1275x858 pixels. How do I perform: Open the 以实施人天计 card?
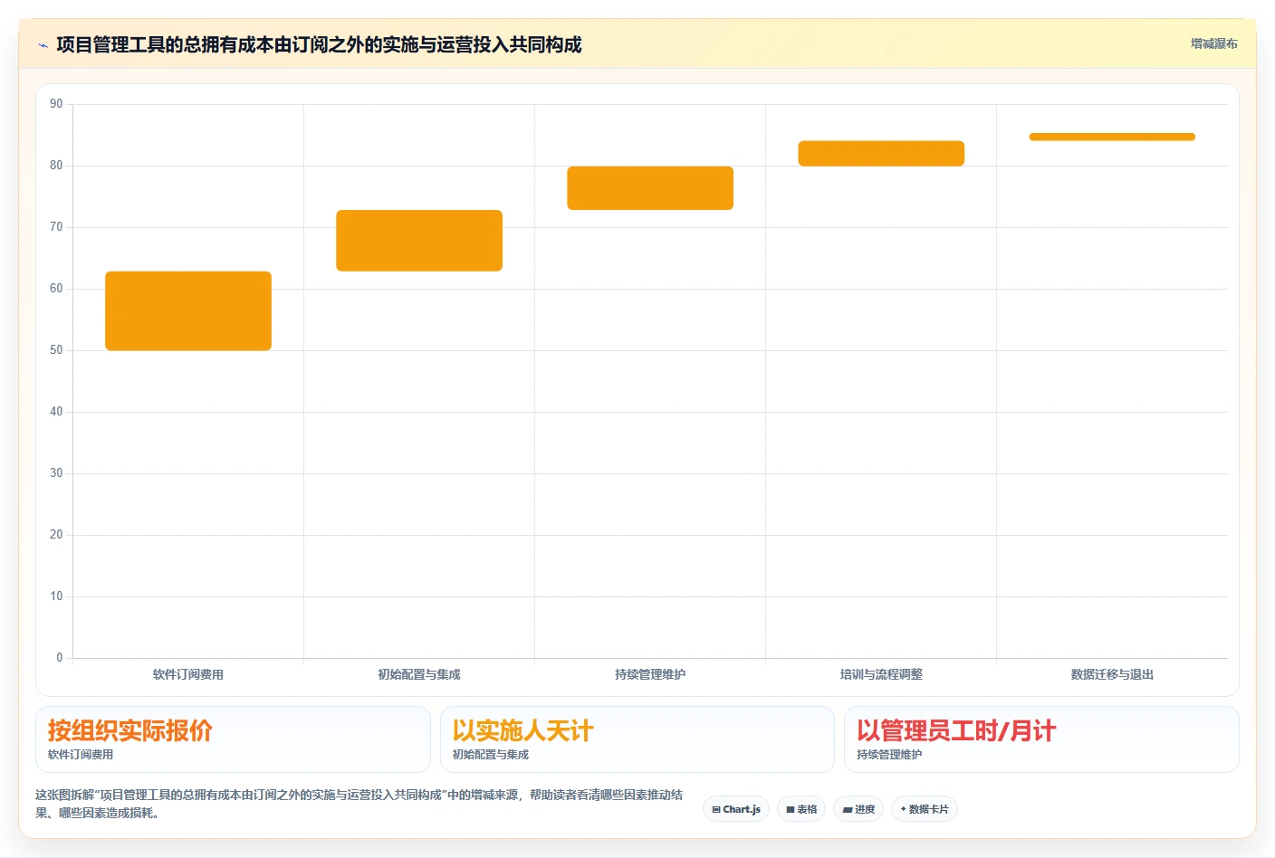pyautogui.click(x=637, y=739)
